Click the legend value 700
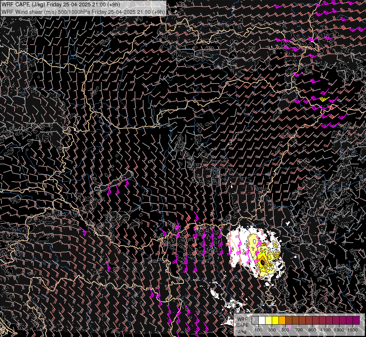 [x=299, y=330]
